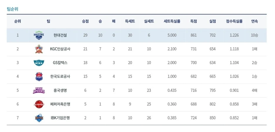Click the Pink Spiders team logo
Viewport: 275px width, 132px height.
[x=39, y=90]
